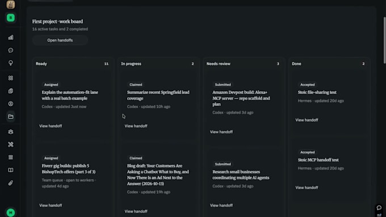Click Accepted badge on Stoic file-sharing card
This screenshot has width=386, height=217.
pos(307,84)
